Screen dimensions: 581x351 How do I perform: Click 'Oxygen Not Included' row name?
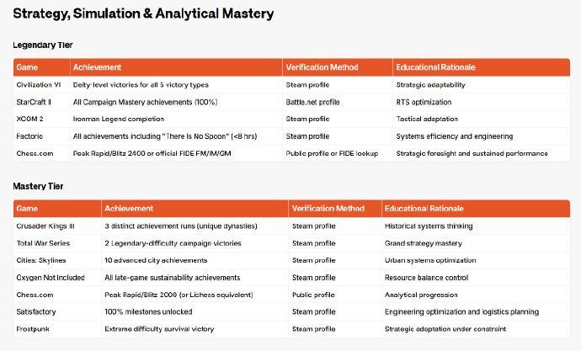(x=51, y=277)
